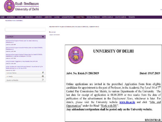Open the first Spotlight Professor advertisement link
Image resolution: width=162 pixels, height=122 pixels.
click(22, 41)
